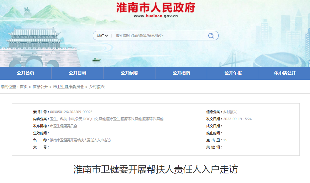
Task: Click the 点击量 value 15
Action: coord(225,140)
